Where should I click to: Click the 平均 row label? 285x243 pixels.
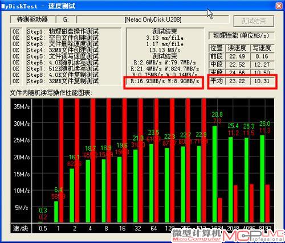pyautogui.click(x=217, y=81)
